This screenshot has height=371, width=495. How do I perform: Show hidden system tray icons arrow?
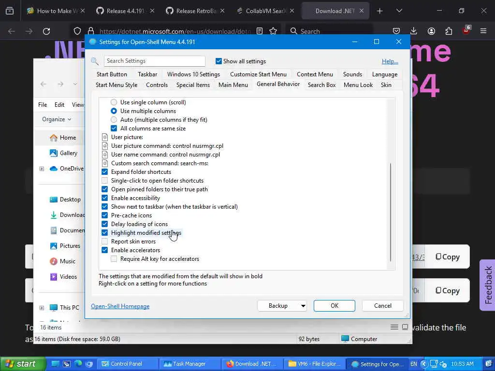[424, 364]
